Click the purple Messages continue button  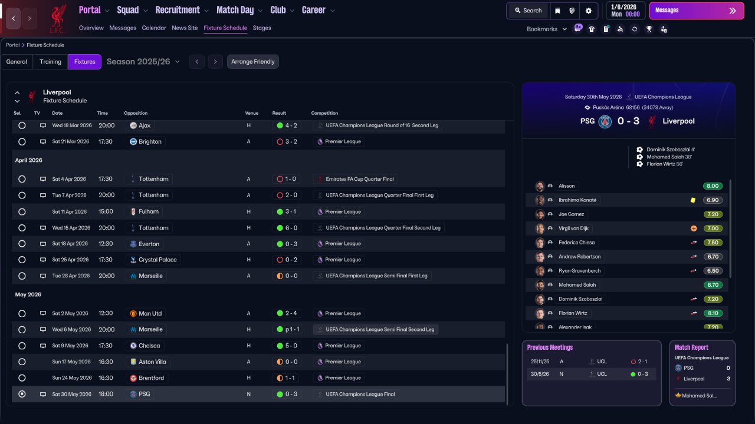697,11
